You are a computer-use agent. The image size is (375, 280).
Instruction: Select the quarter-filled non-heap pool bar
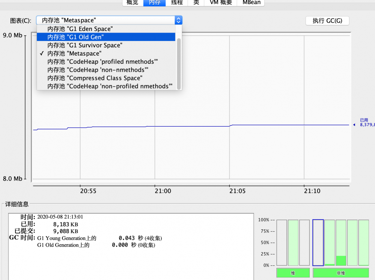pyautogui.click(x=341, y=242)
